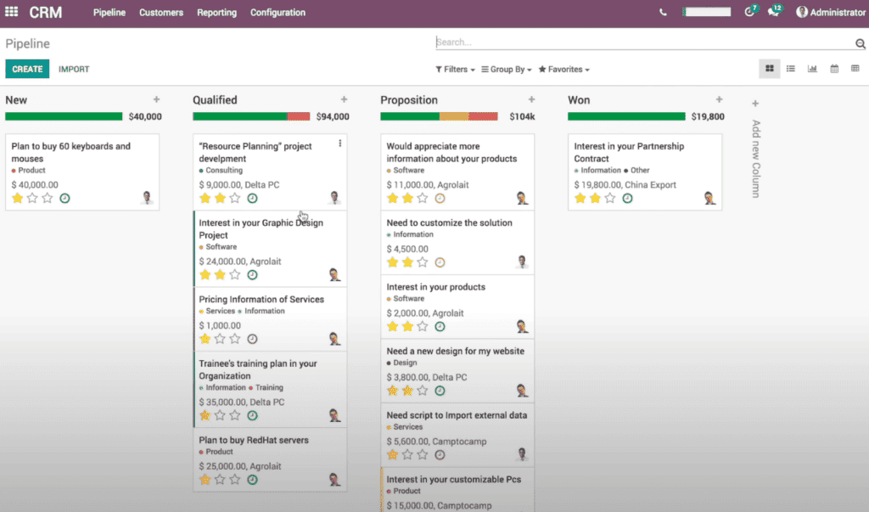
Task: Click the Training tag on Trainee's card
Action: (266, 388)
